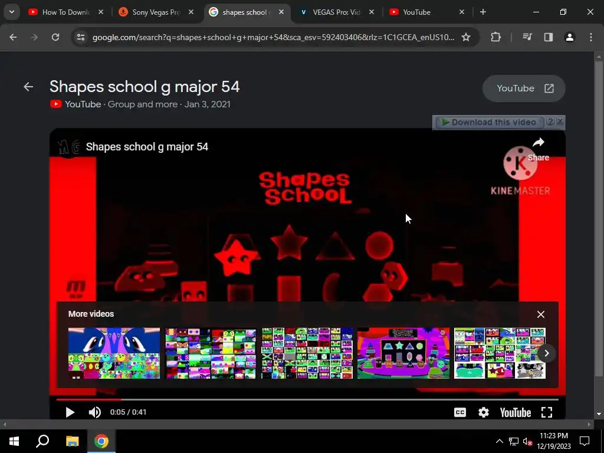
Task: View site information icon in address bar
Action: (x=80, y=37)
